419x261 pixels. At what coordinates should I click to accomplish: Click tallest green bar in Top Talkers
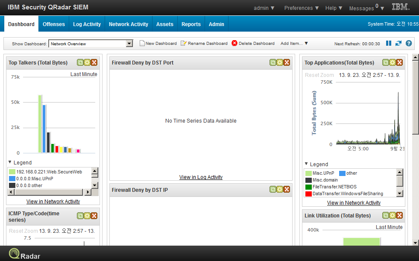click(40, 124)
